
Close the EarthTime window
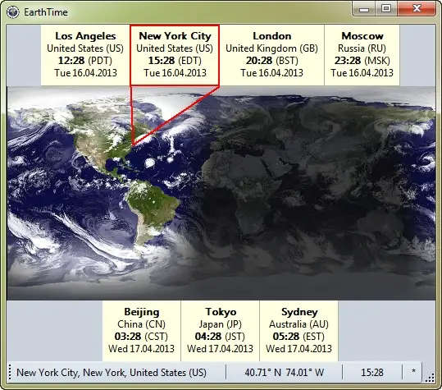coord(417,9)
